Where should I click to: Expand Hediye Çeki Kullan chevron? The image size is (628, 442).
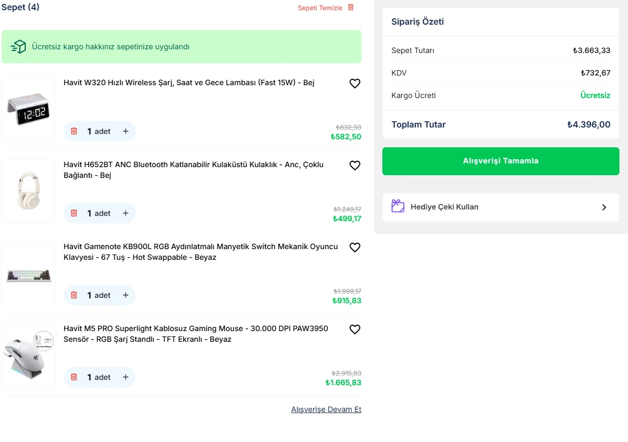[x=604, y=207]
